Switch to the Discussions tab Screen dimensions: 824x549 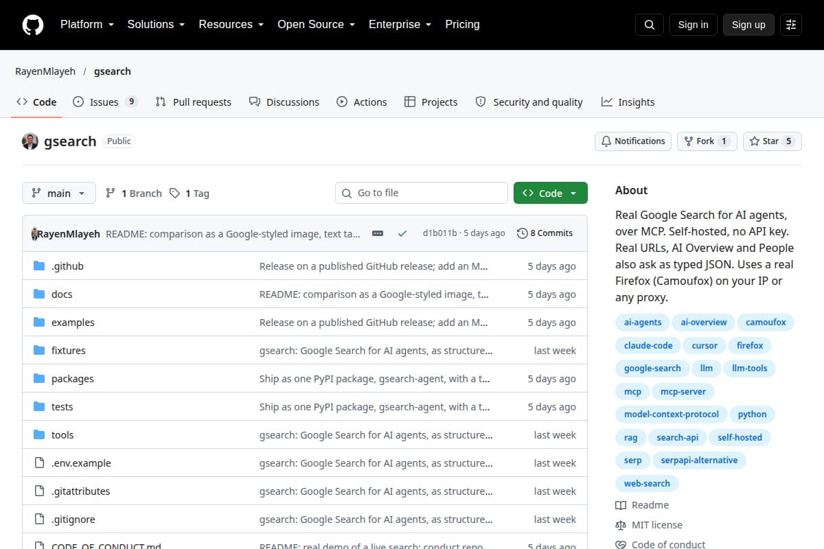pyautogui.click(x=284, y=102)
